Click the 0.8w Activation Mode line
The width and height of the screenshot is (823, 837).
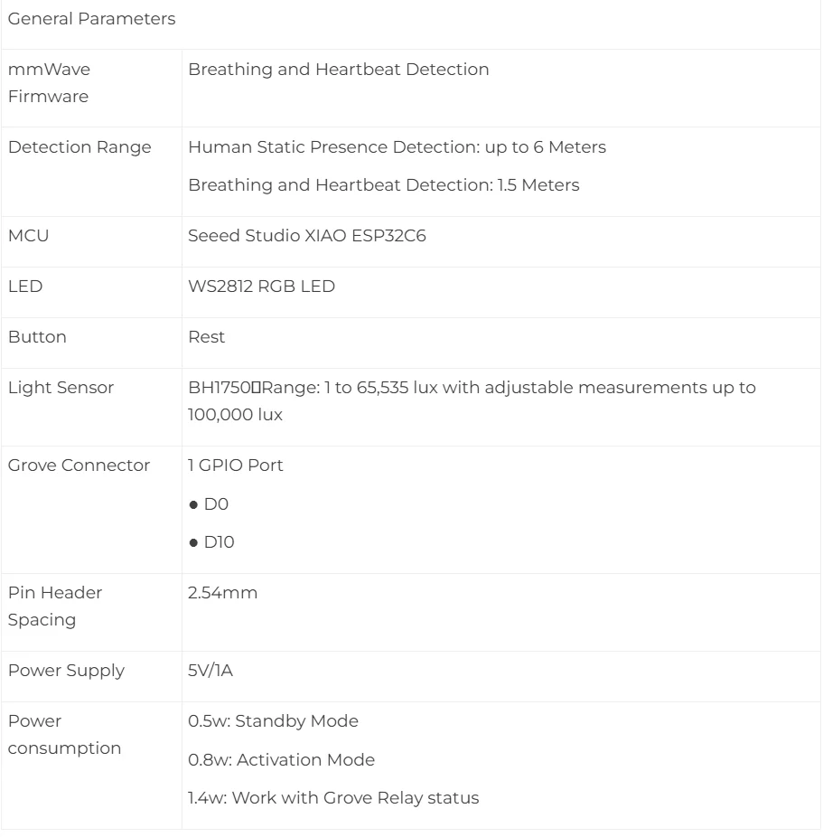(x=280, y=760)
